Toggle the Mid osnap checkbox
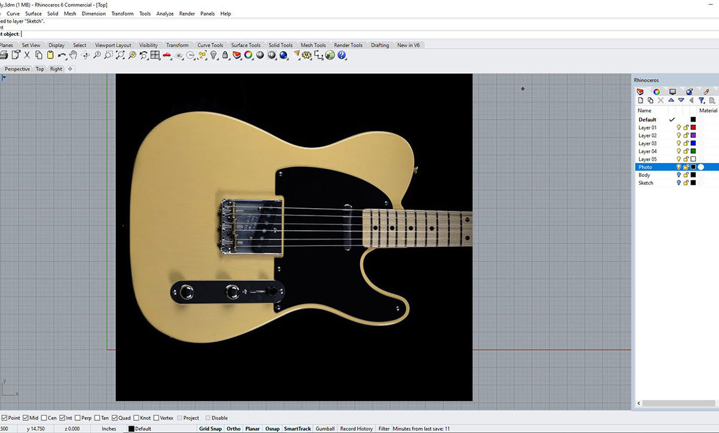Viewport: 719px width, 433px height. pyautogui.click(x=26, y=418)
